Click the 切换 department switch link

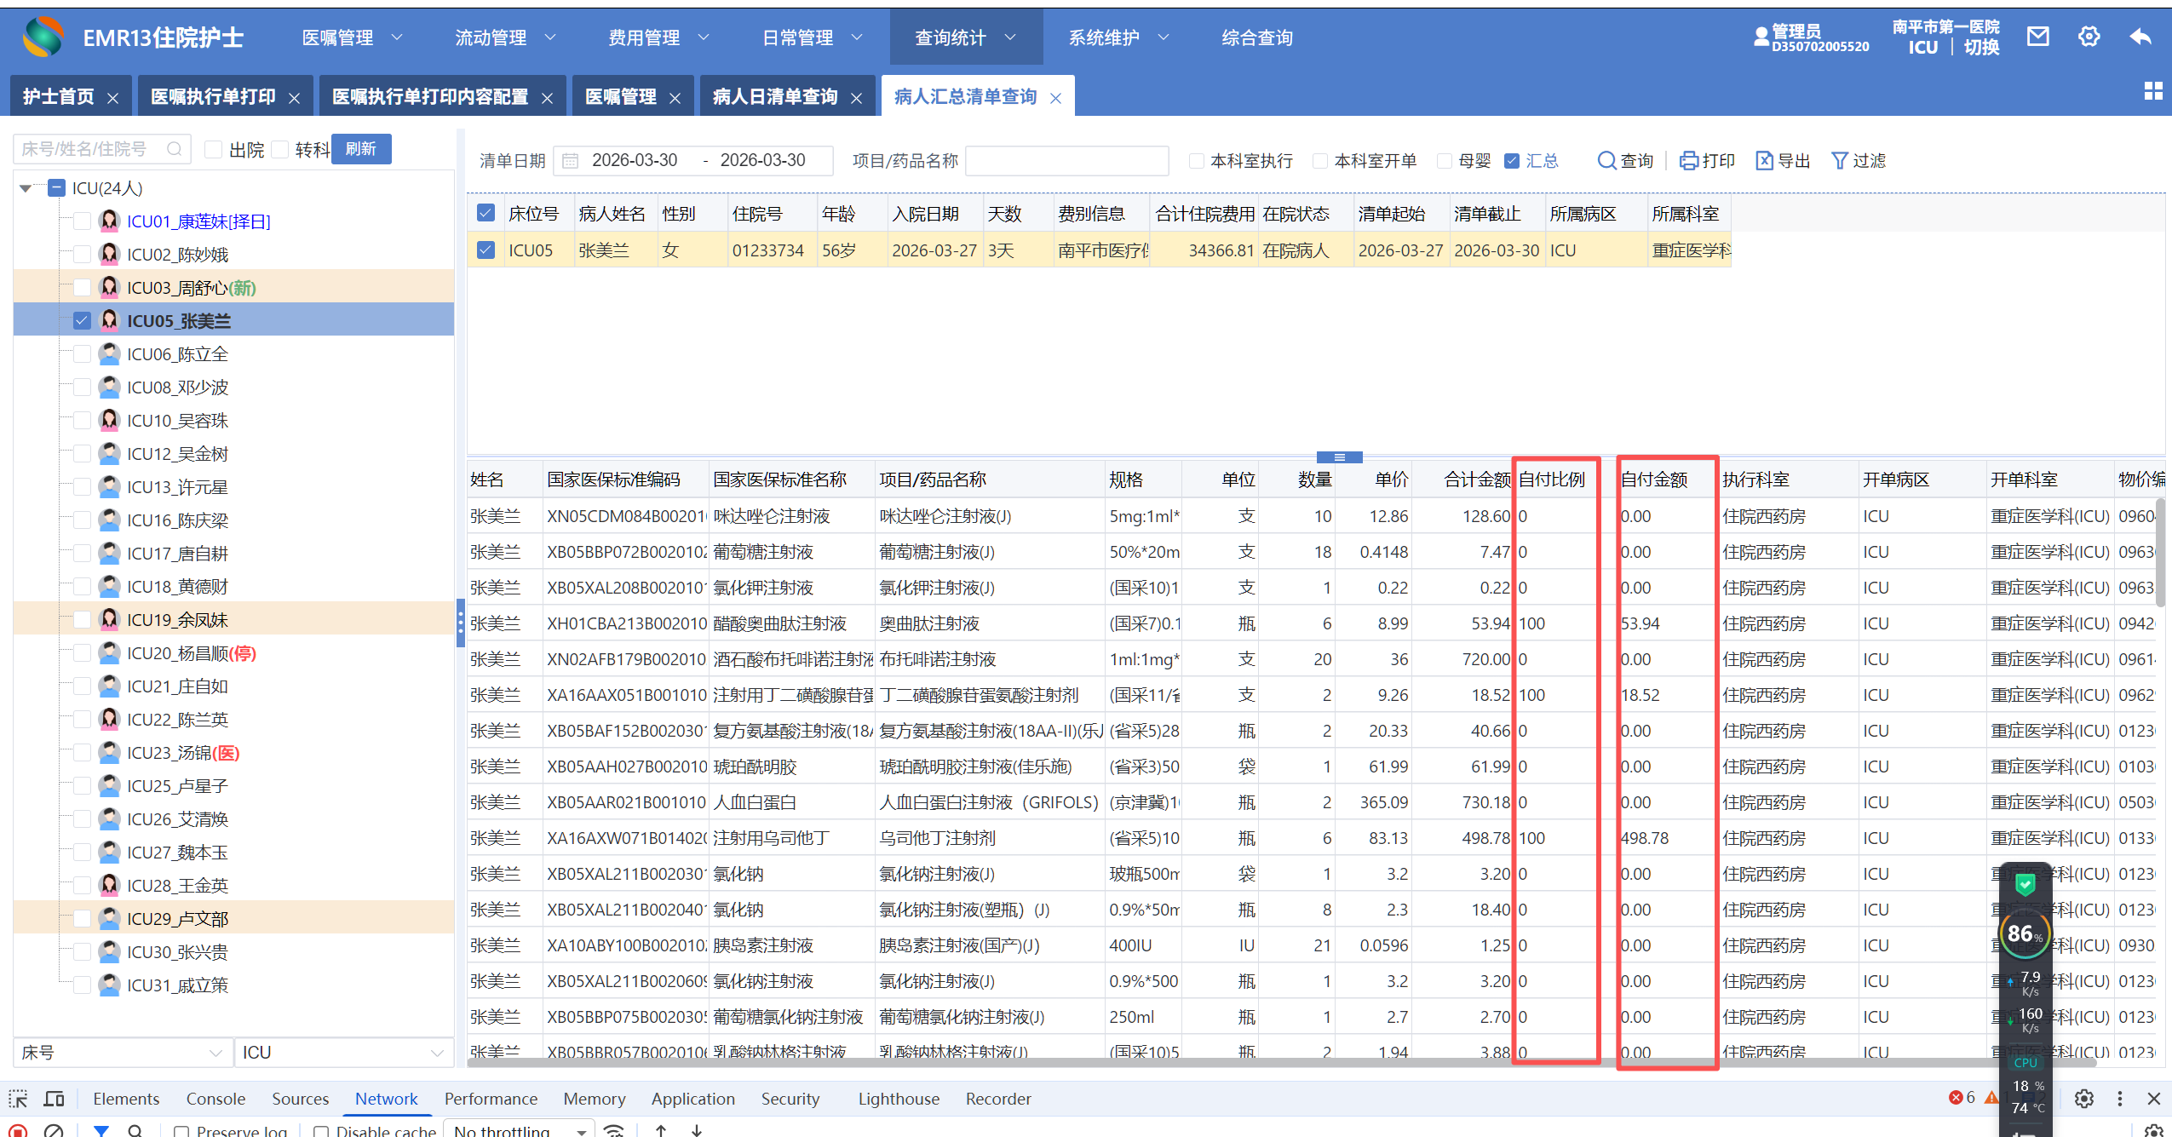[x=1981, y=48]
